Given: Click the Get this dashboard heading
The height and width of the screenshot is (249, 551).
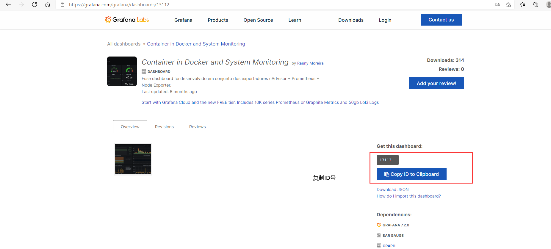Looking at the screenshot, I should 400,146.
